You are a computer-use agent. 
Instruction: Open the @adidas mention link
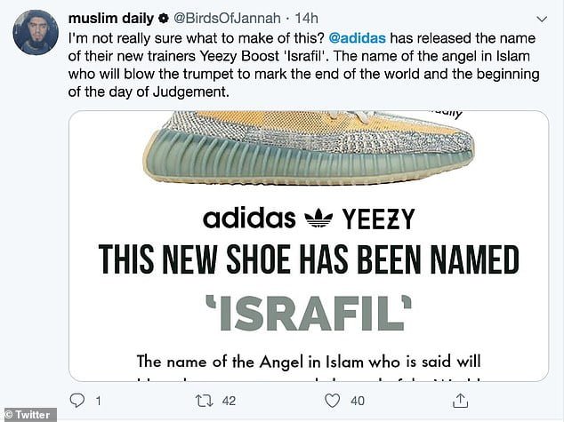pos(358,38)
